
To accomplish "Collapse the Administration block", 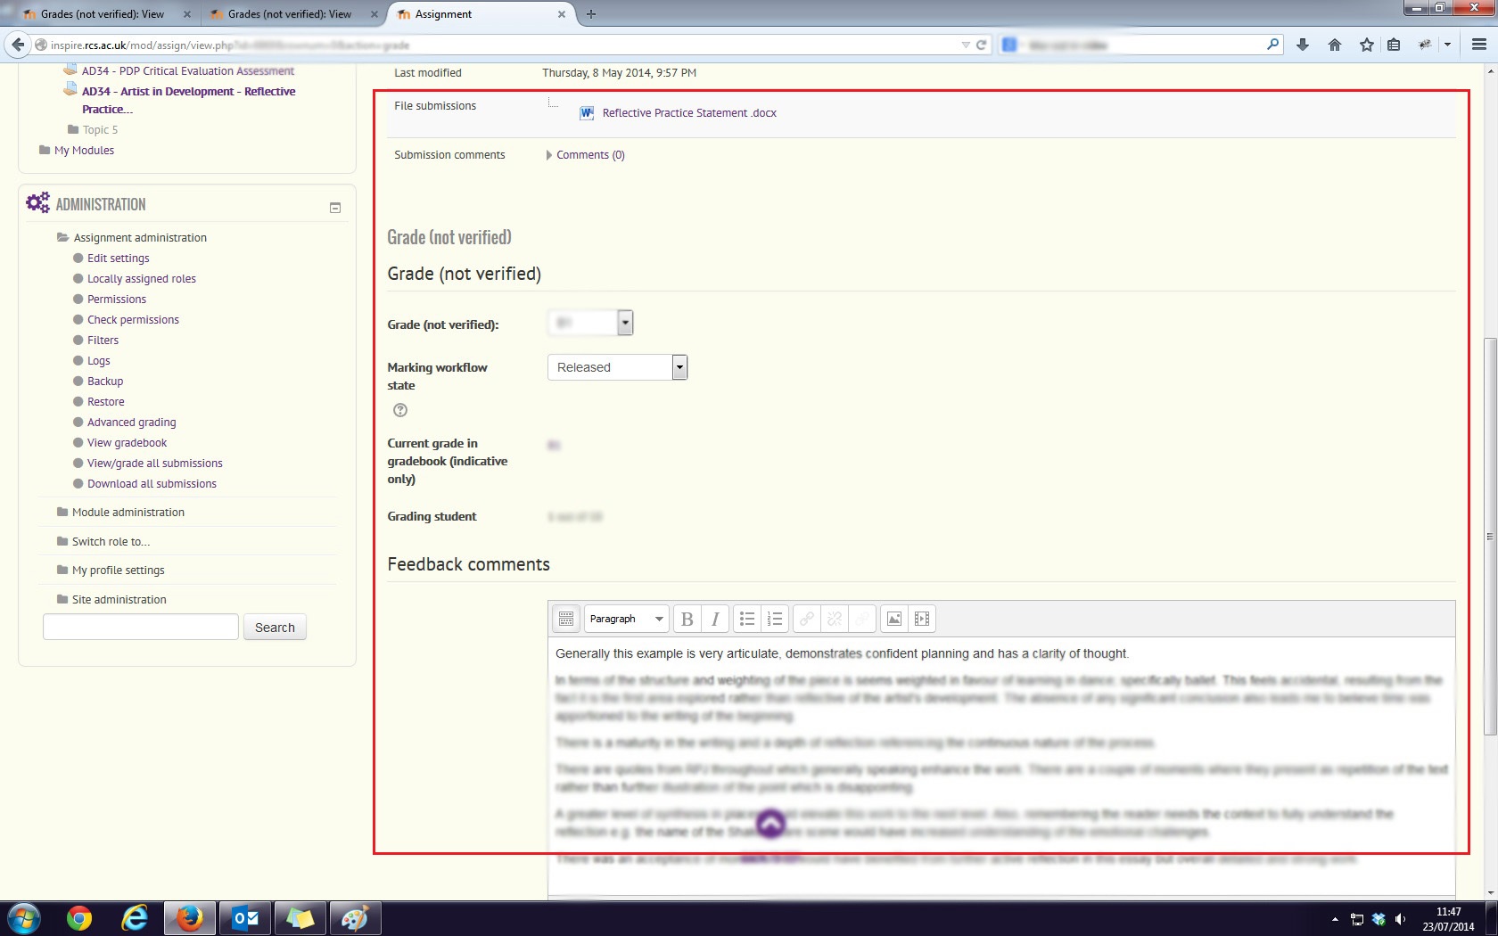I will [x=335, y=208].
